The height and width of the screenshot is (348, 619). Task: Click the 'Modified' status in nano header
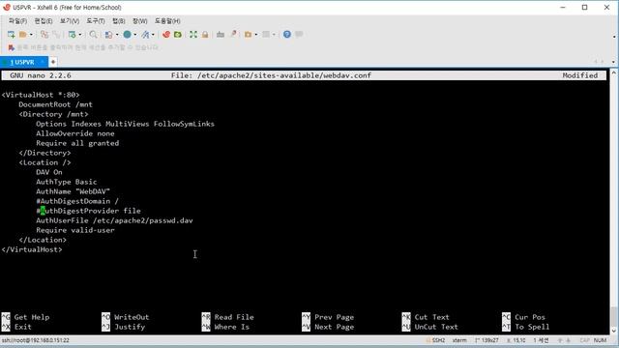pos(580,75)
